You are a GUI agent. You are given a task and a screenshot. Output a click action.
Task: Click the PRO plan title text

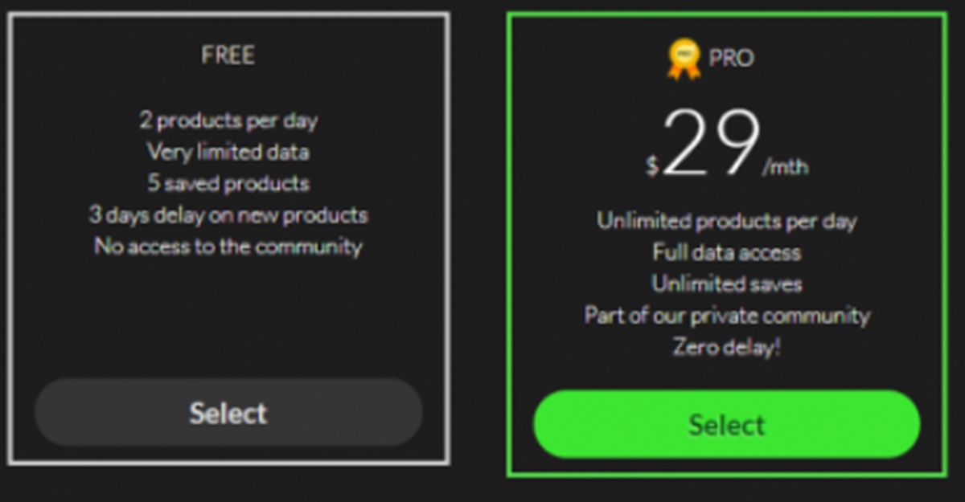pos(731,59)
